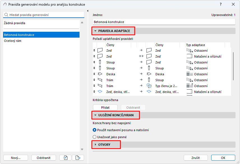Click the Help question mark icon
Image resolution: width=240 pixels, height=164 pixels.
220,4
